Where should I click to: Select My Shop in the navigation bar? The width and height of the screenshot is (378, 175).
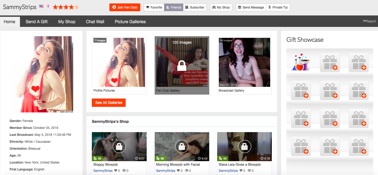67,22
